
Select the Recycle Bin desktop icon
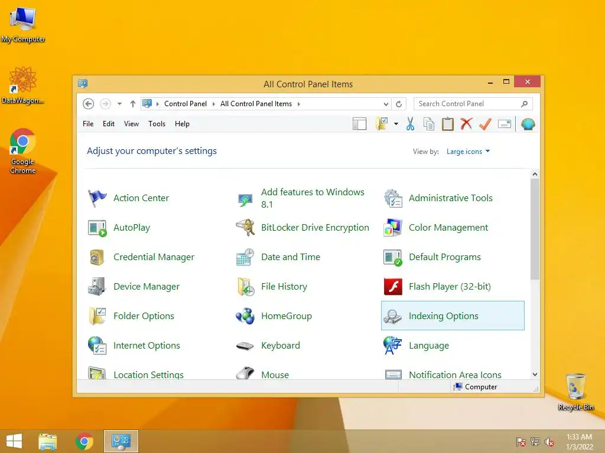click(575, 392)
